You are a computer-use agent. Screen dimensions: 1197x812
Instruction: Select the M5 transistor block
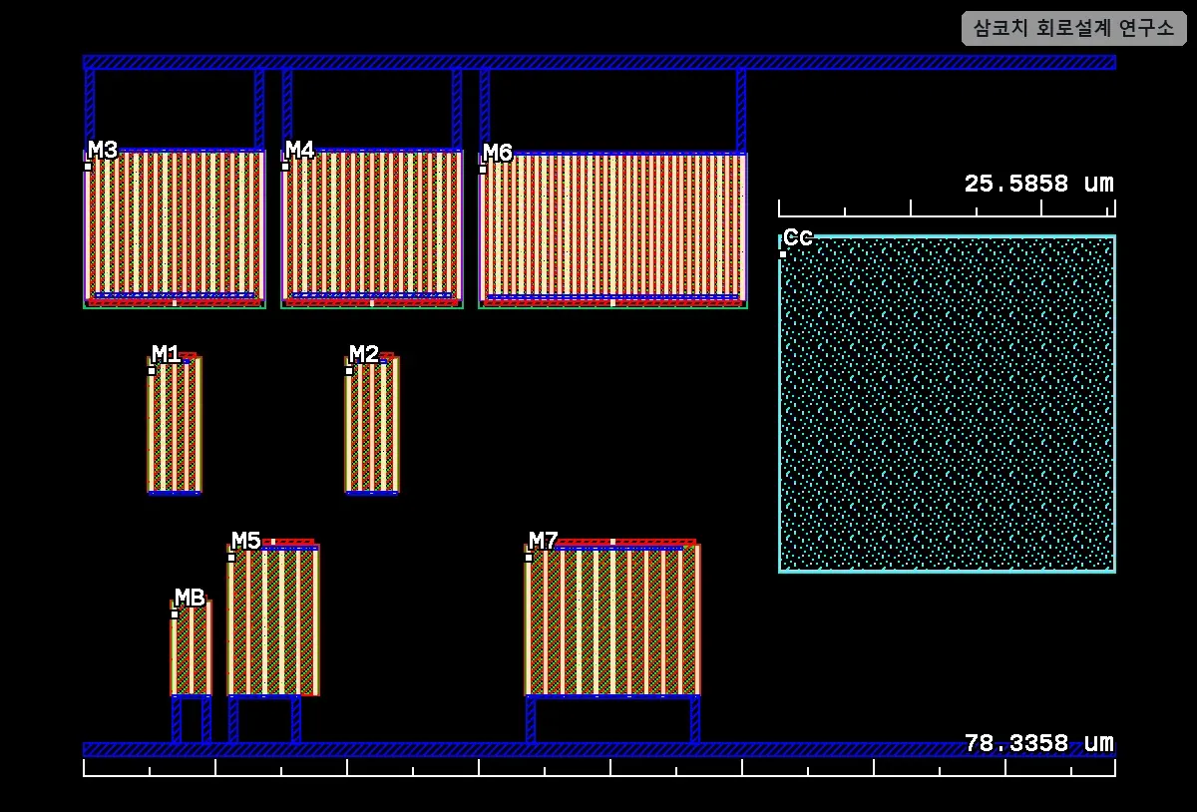point(273,618)
